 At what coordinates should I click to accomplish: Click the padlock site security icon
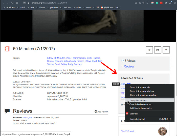[28, 3]
